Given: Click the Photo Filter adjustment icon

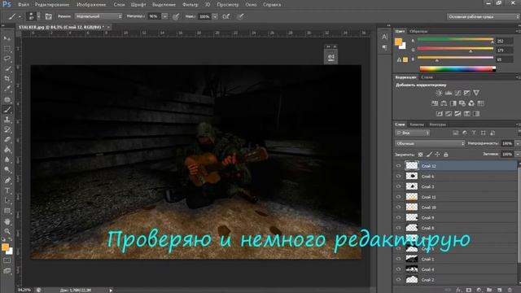Looking at the screenshot, I should 462,103.
